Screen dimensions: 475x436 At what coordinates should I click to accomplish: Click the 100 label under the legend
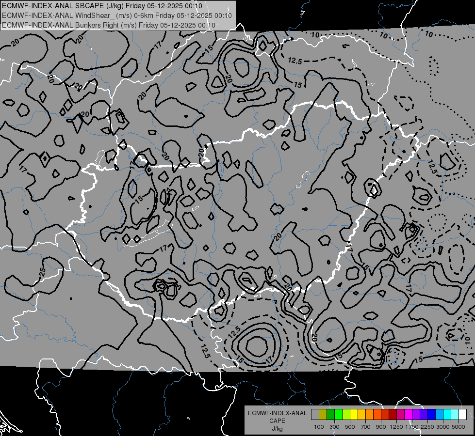(319, 427)
